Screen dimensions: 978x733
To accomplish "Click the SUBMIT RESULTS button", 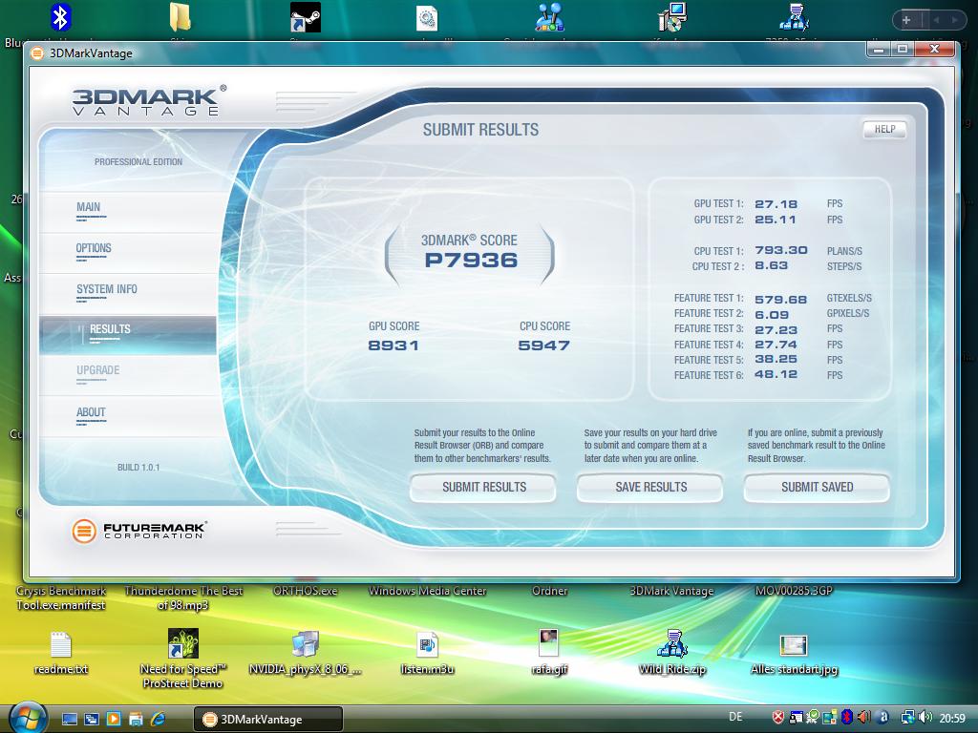I will (483, 488).
